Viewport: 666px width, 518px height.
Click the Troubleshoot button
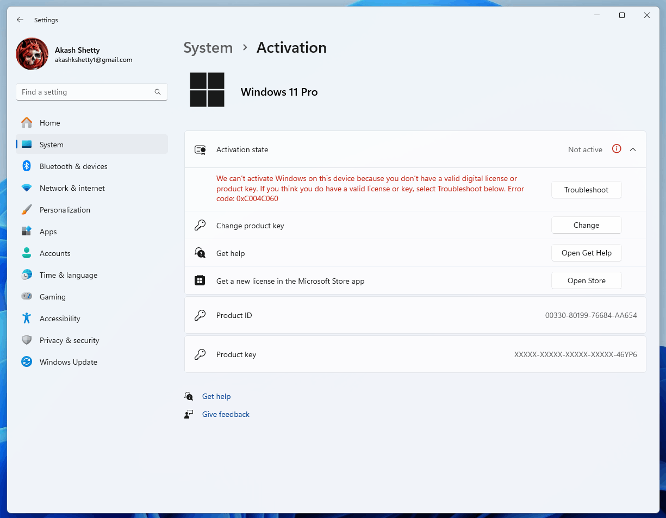pos(587,190)
